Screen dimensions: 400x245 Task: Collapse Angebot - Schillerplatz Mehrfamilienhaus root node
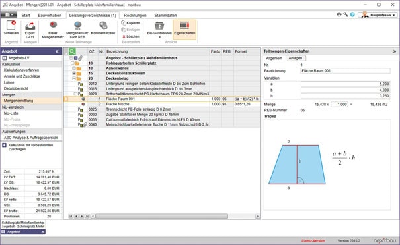(x=71, y=58)
